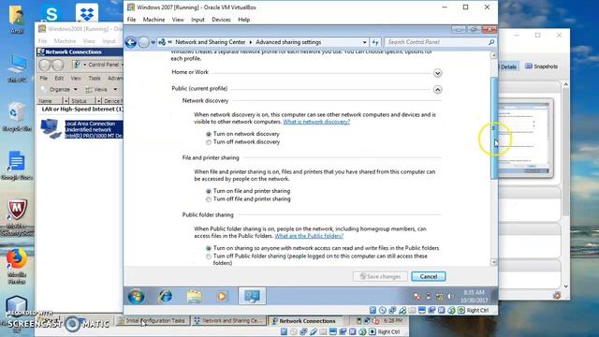Click the USB devices icon in Windows 2007 status bar
The width and height of the screenshot is (599, 337).
coord(402,310)
